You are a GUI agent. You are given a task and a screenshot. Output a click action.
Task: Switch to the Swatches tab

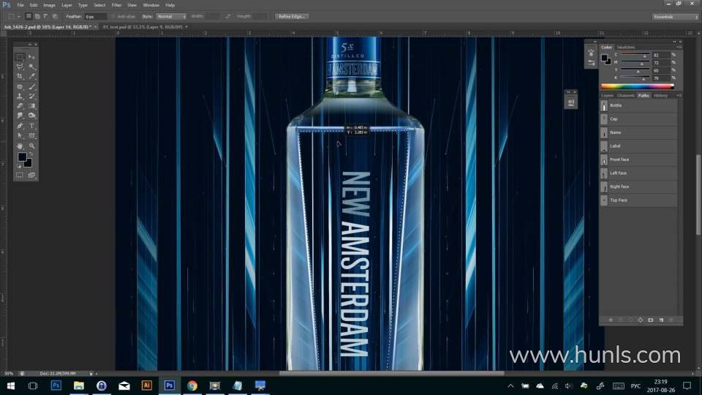tap(626, 47)
